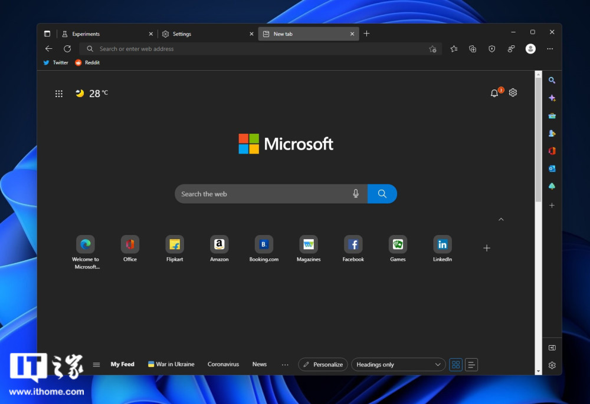
Task: Open page settings gear icon
Action: click(513, 93)
